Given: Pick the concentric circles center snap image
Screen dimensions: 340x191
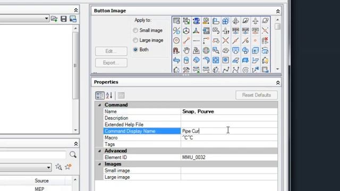Looking at the screenshot, I should pos(176,40).
